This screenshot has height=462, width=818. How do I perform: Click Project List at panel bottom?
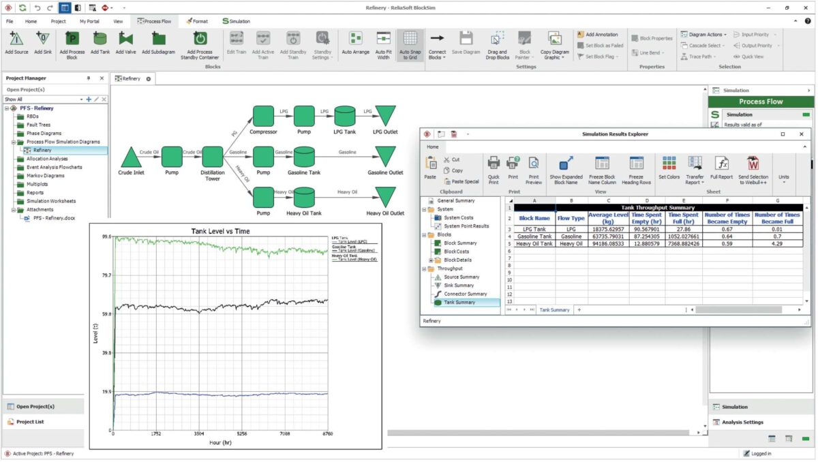pos(42,422)
